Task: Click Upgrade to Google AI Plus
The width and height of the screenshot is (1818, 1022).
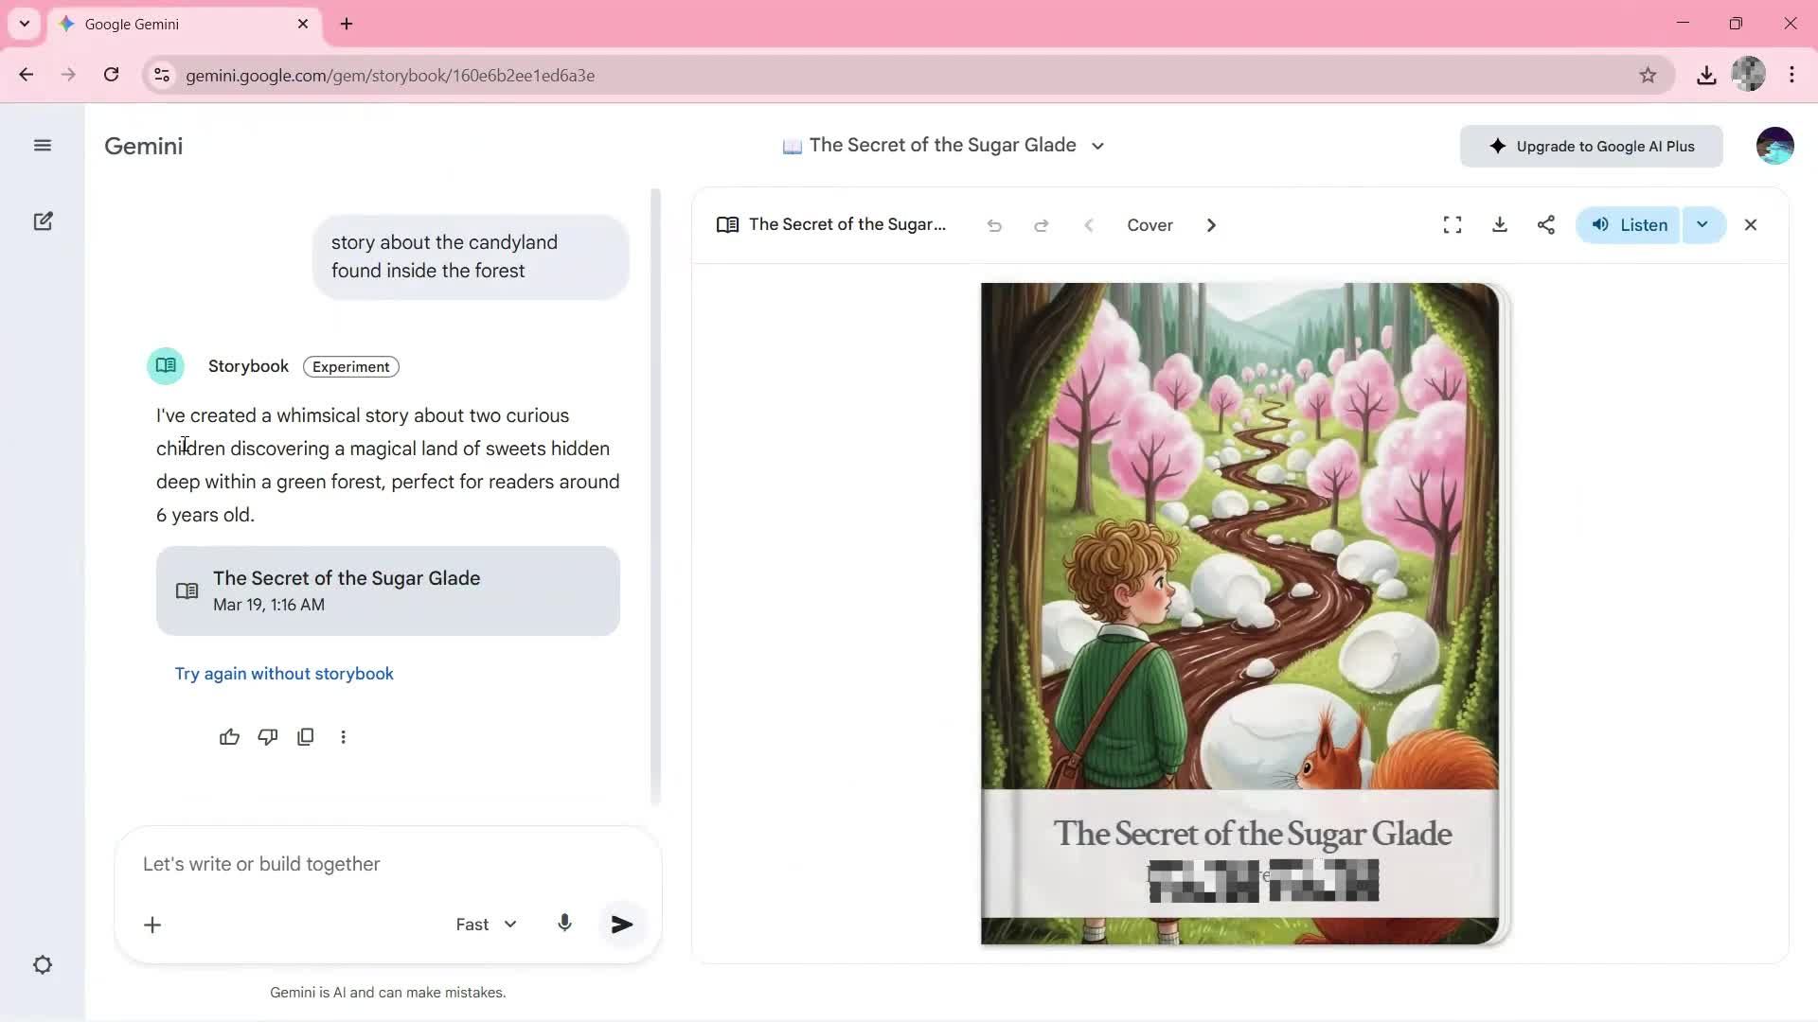Action: pyautogui.click(x=1591, y=146)
